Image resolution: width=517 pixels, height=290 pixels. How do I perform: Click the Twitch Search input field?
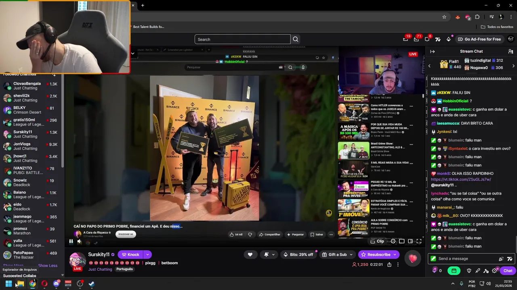242,39
